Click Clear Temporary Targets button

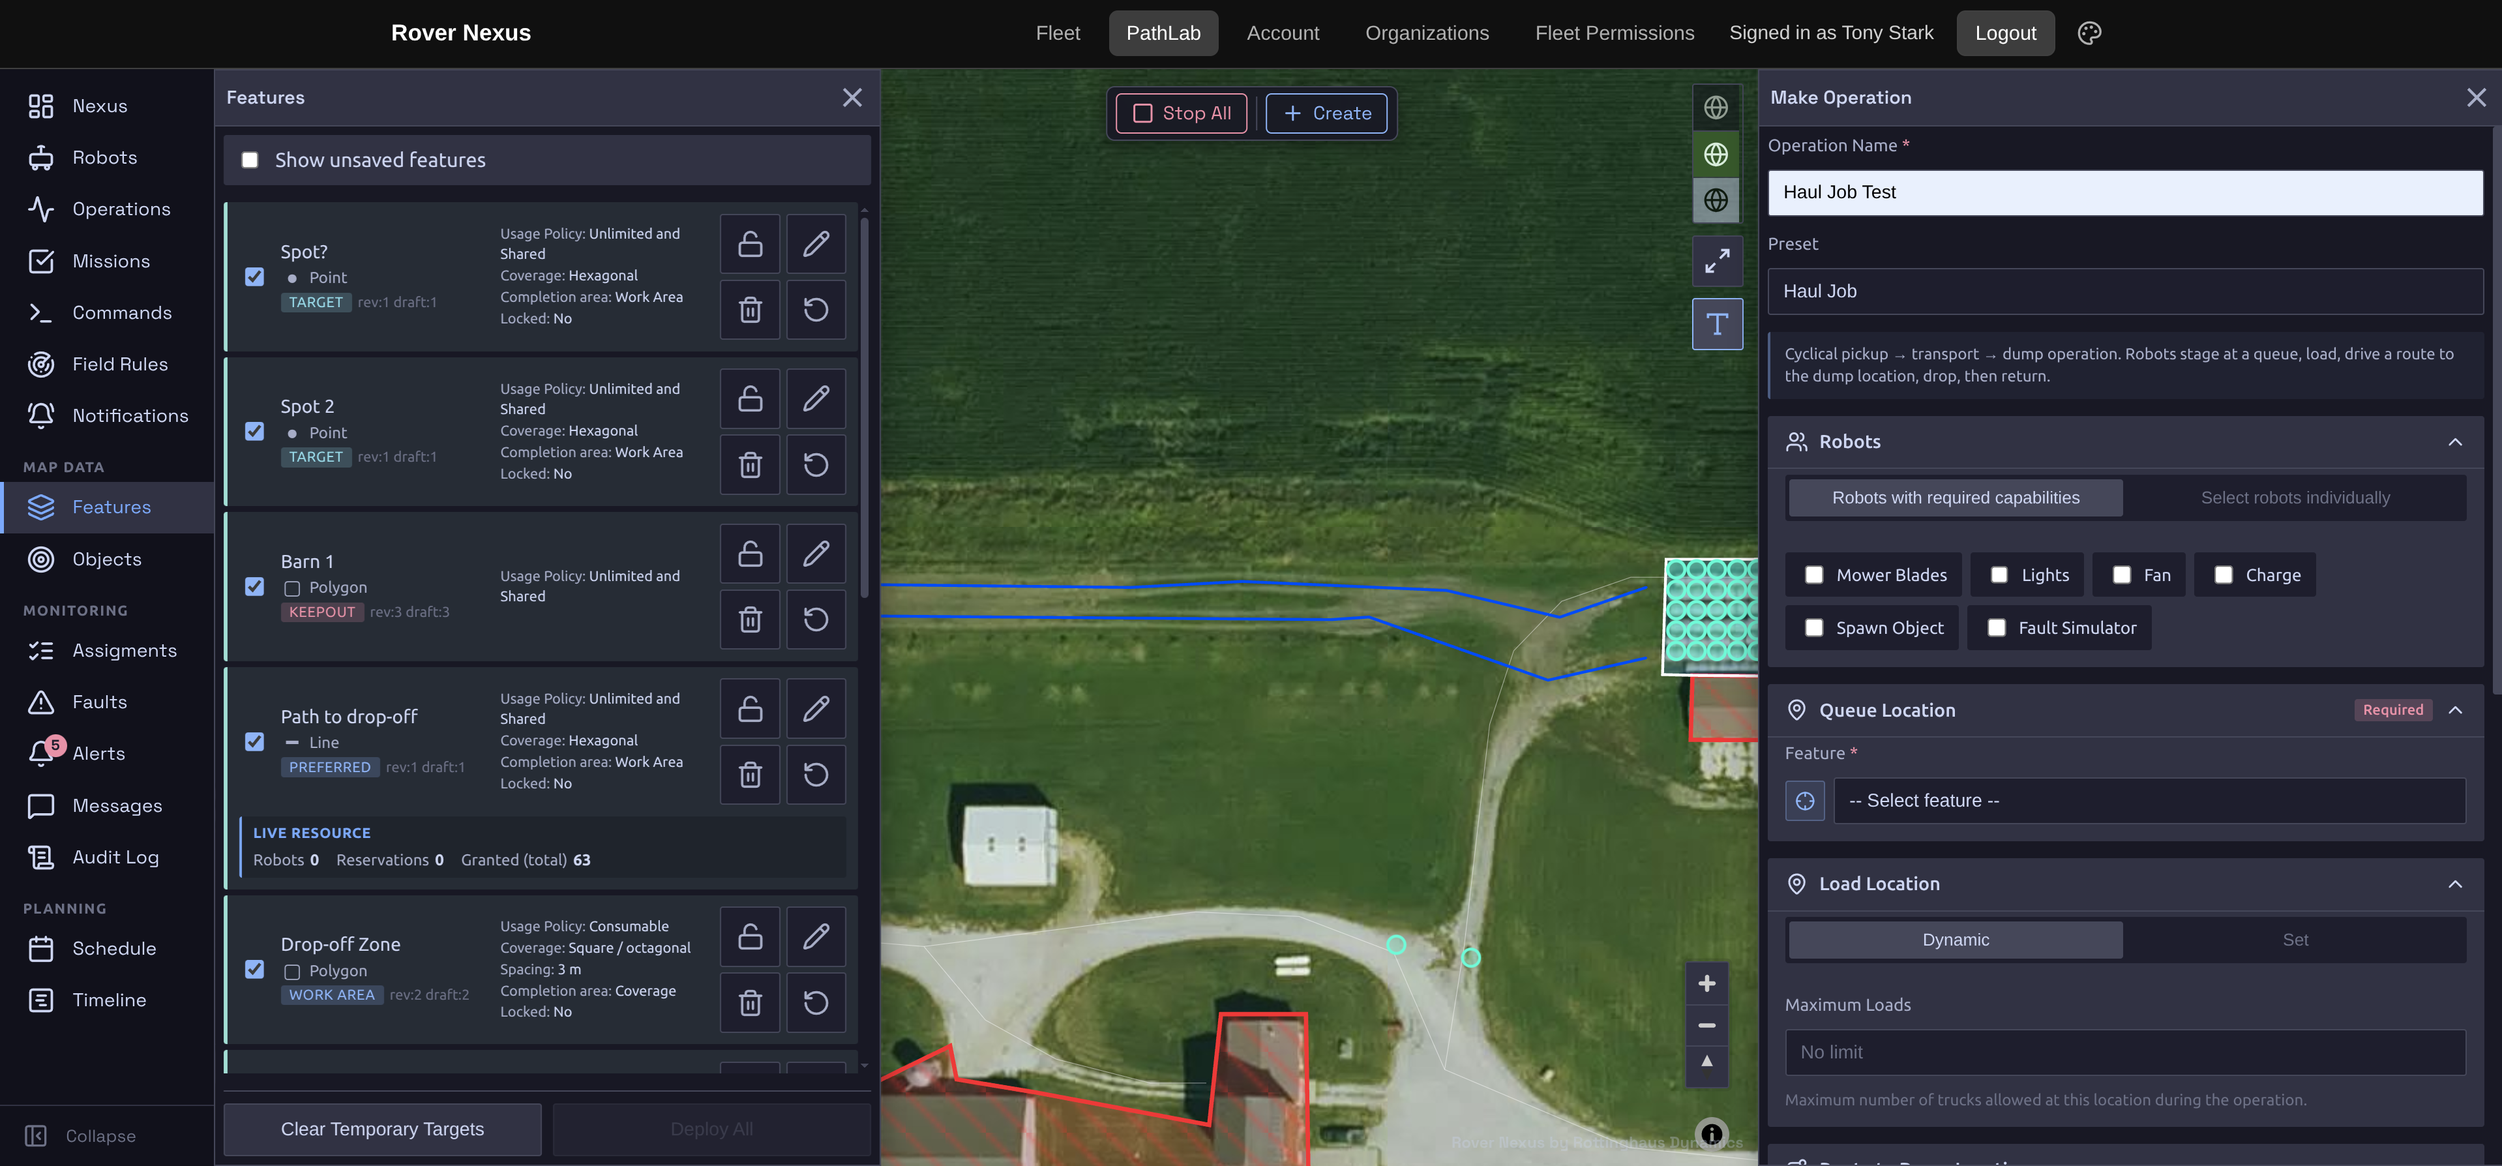pos(381,1129)
